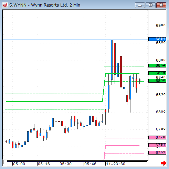The width and height of the screenshot is (169, 169).
Task: Click the 6780 price scale value
Action: coord(161,129)
